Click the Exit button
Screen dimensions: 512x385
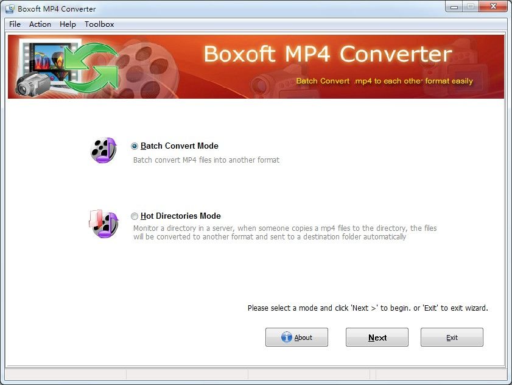452,337
